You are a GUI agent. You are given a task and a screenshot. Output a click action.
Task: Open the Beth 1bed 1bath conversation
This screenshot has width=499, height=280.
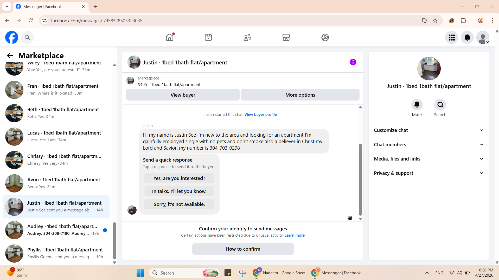tap(56, 113)
